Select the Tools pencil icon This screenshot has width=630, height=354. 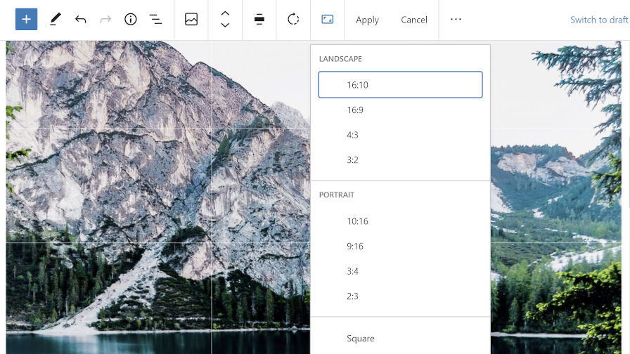(55, 20)
